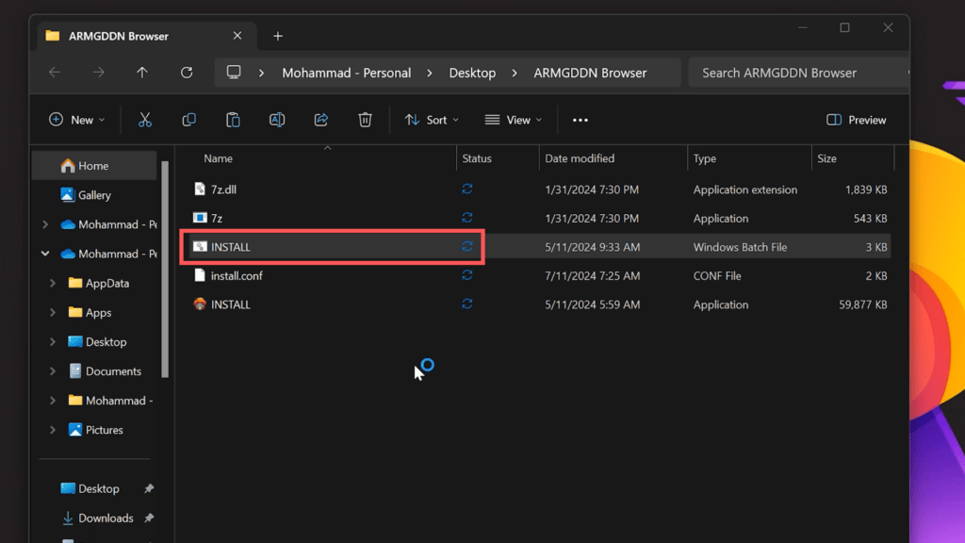Open the View dropdown menu
This screenshot has height=543, width=965.
tap(514, 120)
